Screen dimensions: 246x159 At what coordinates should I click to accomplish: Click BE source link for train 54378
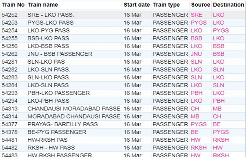coord(194,132)
